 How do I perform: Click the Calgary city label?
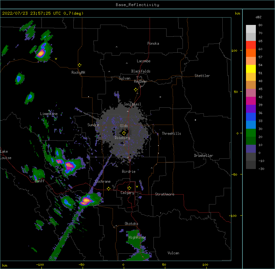click(x=127, y=193)
